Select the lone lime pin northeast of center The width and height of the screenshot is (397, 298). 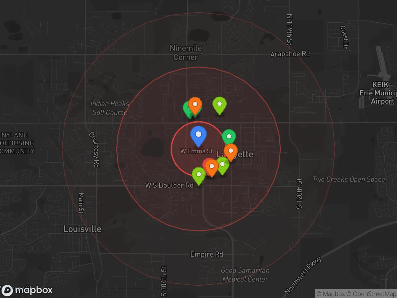[x=219, y=104]
